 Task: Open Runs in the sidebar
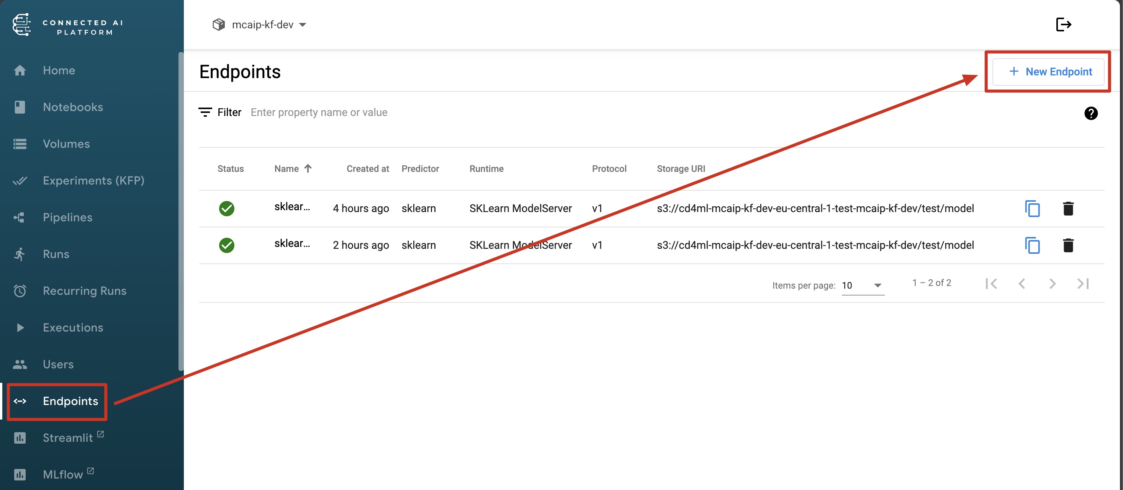click(56, 254)
